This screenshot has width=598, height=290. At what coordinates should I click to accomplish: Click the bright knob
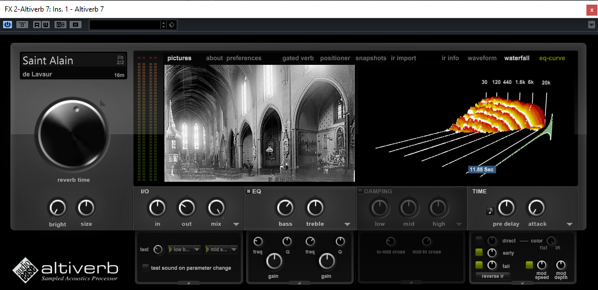(57, 208)
